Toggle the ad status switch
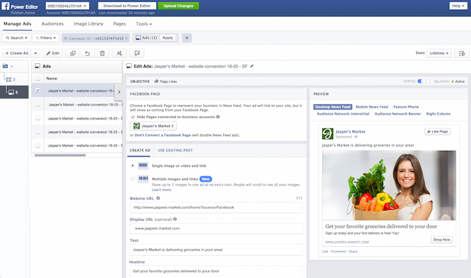471x278 pixels. [422, 81]
